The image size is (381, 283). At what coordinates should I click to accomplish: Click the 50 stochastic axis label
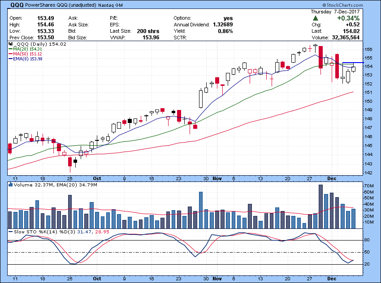[367, 252]
